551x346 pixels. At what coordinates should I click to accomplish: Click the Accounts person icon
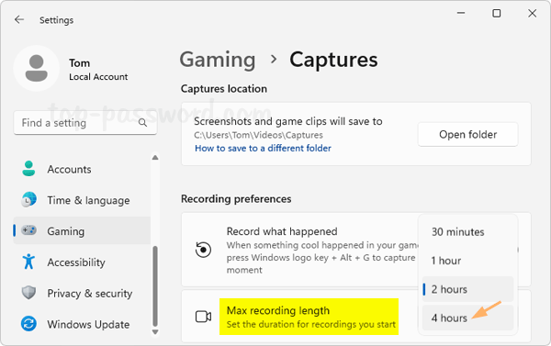(x=28, y=169)
